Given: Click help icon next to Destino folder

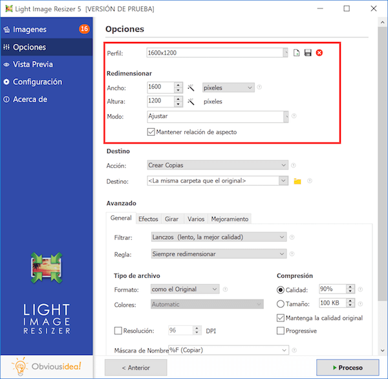Looking at the screenshot, I should [309, 181].
